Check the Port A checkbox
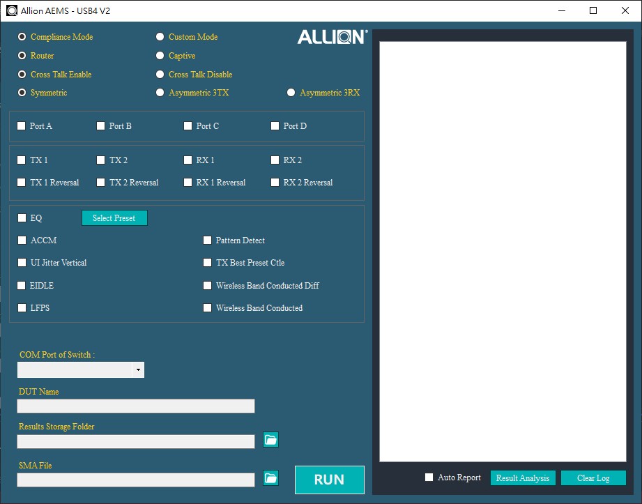This screenshot has width=642, height=504. (22, 125)
